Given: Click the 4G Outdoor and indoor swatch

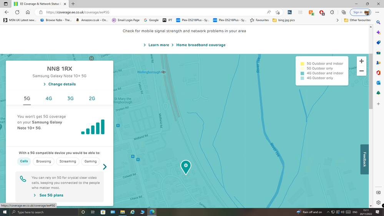Looking at the screenshot, I should tap(302, 73).
